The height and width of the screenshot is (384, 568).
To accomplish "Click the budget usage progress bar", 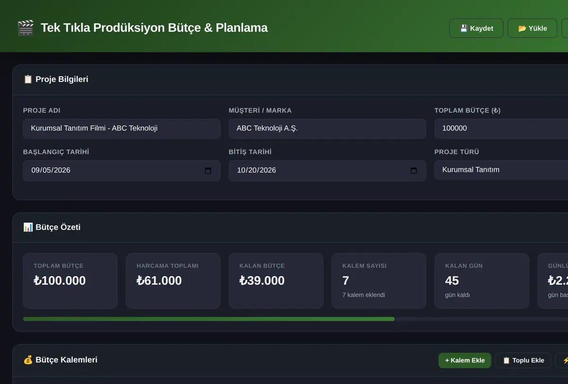I will 295,319.
